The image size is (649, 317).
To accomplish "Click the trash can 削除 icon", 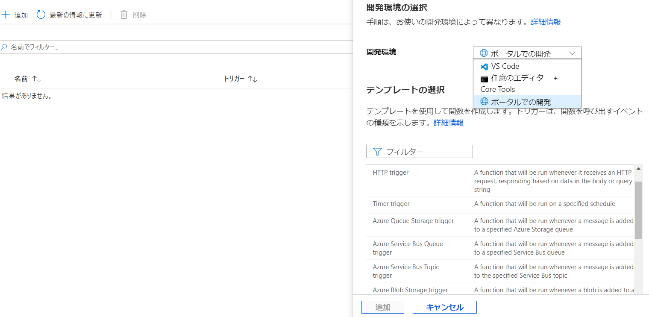I will pyautogui.click(x=124, y=15).
